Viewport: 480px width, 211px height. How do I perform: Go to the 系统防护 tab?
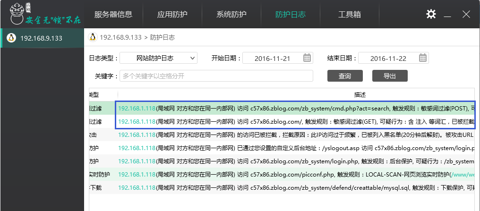point(231,14)
